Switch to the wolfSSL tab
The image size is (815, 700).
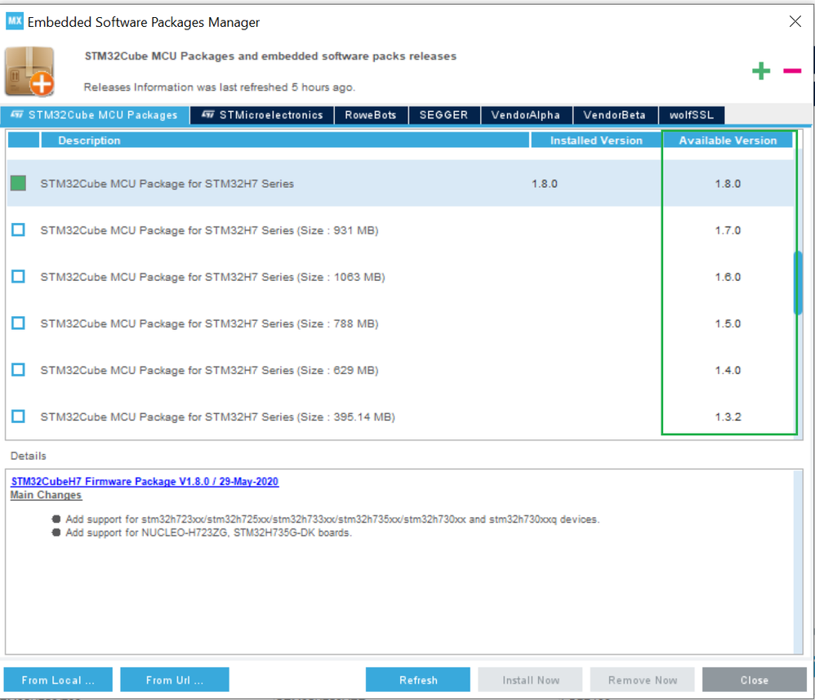pos(692,115)
